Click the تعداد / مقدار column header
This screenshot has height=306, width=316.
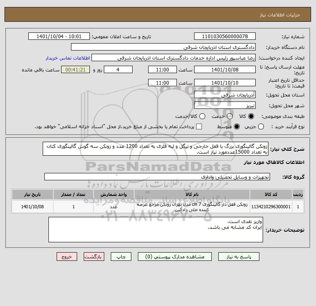73,194
